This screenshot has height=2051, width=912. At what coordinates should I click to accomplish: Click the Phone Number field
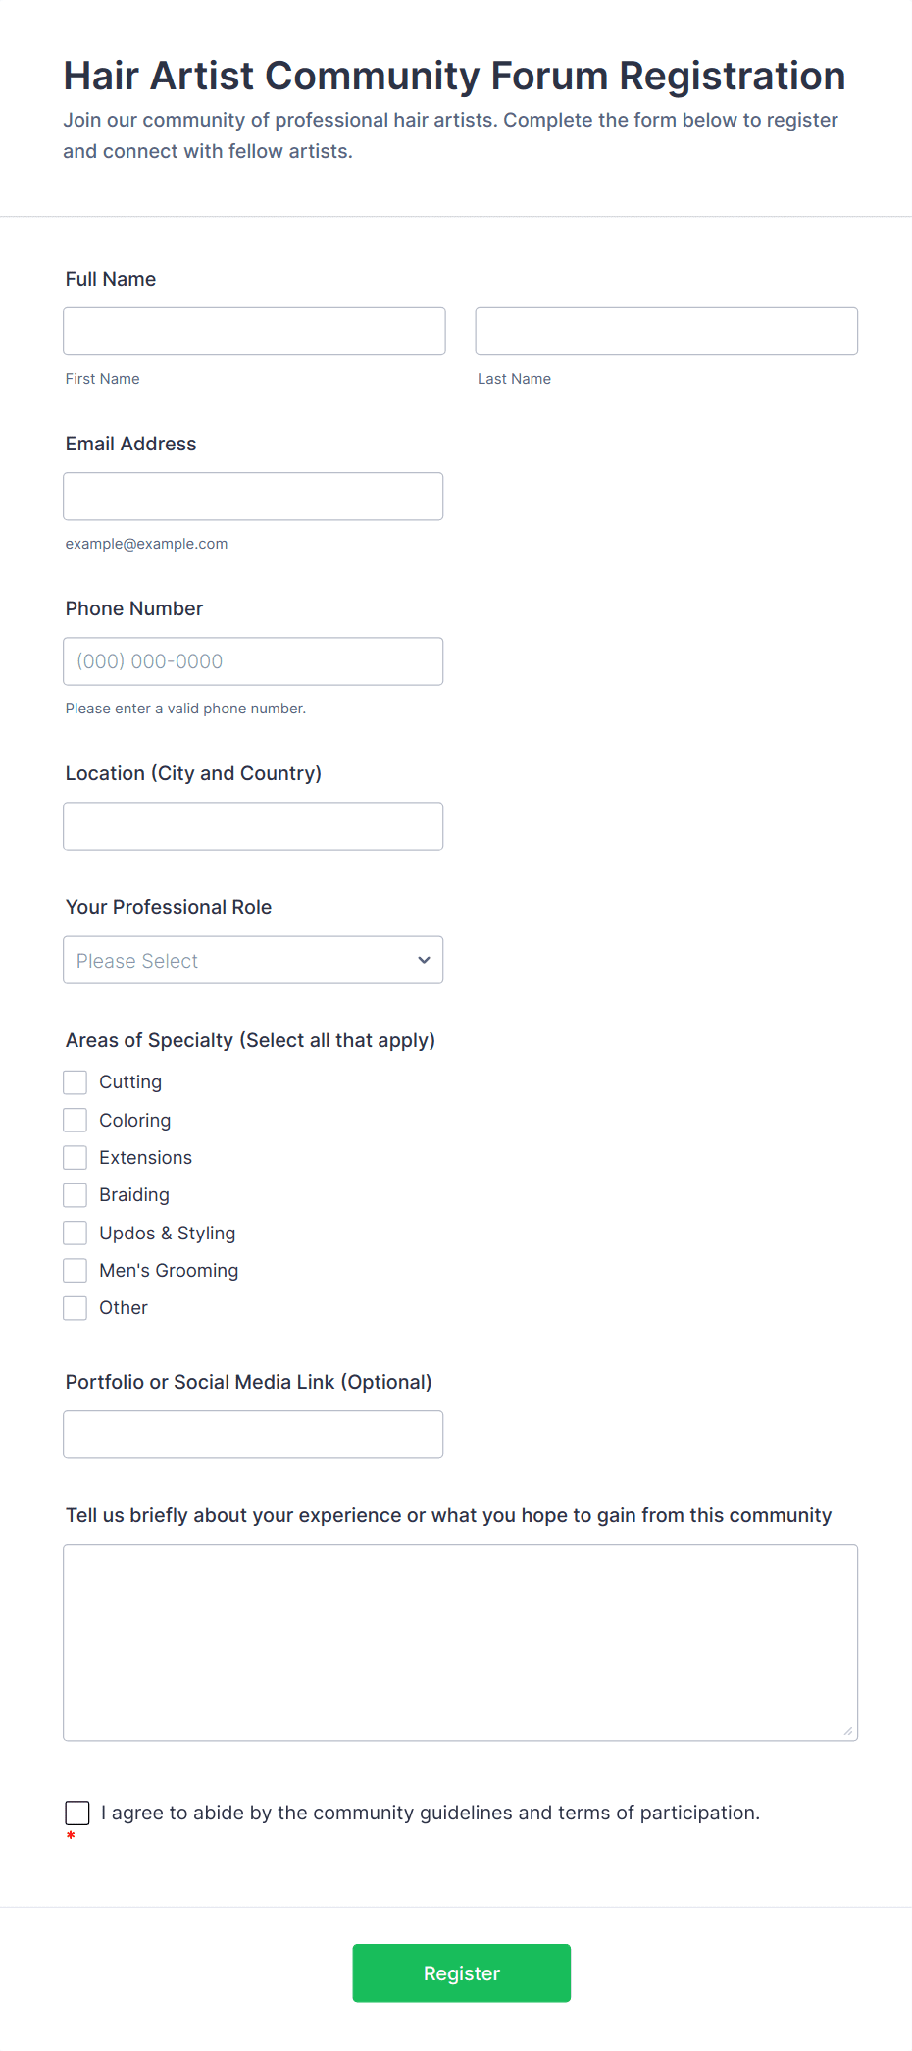(x=253, y=661)
